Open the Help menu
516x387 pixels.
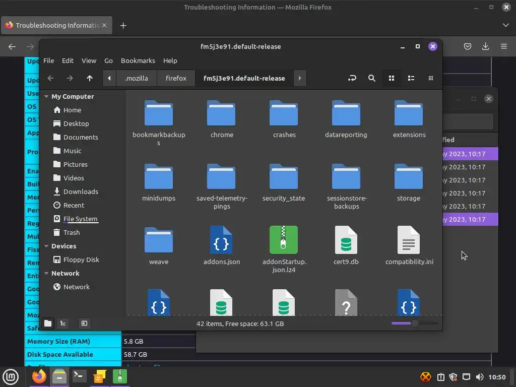170,61
